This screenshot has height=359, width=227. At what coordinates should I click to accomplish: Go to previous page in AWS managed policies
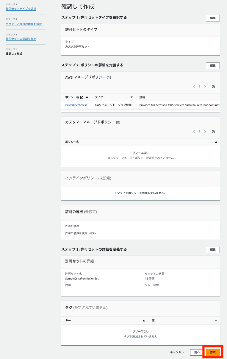(194, 87)
